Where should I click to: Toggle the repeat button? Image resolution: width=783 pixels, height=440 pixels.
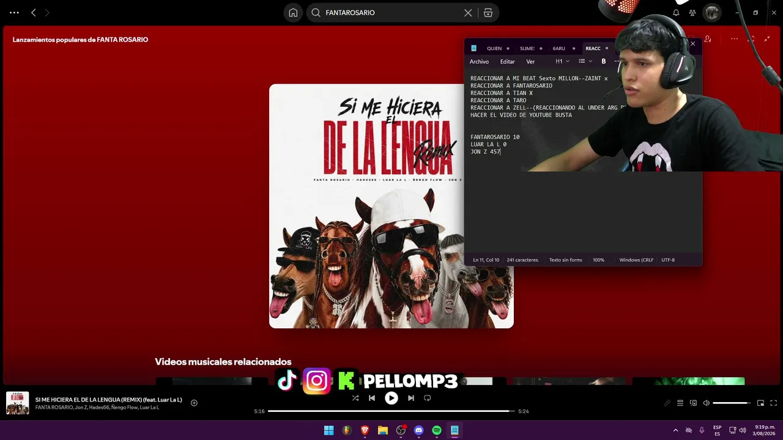(x=428, y=398)
